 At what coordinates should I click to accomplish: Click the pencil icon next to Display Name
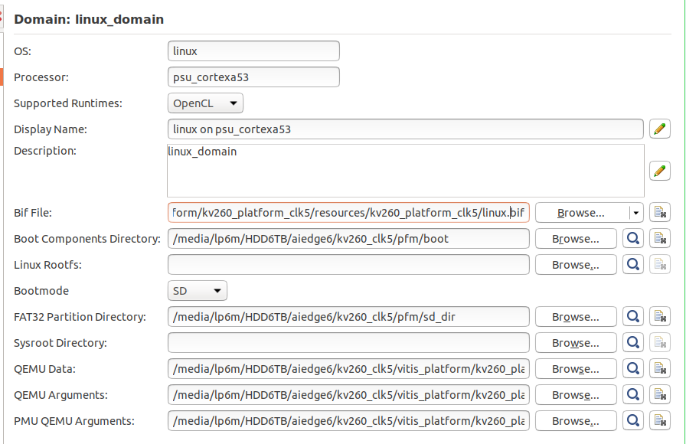pos(660,129)
